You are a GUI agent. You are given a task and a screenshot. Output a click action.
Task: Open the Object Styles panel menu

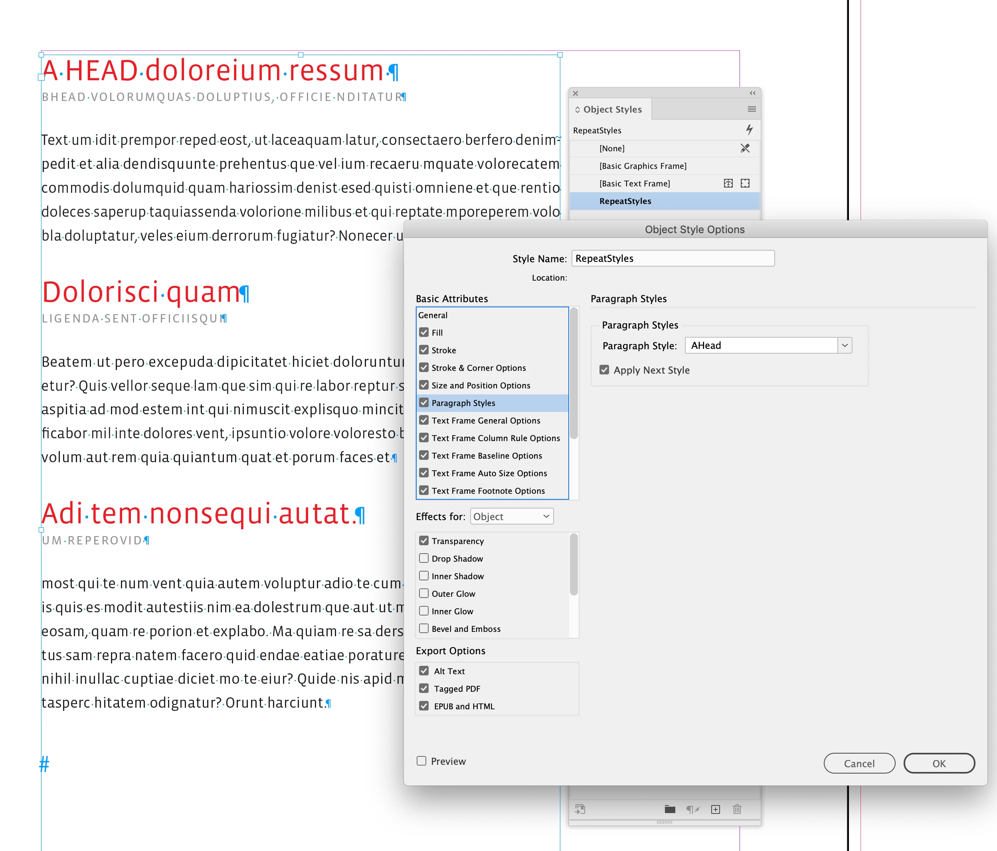tap(752, 109)
